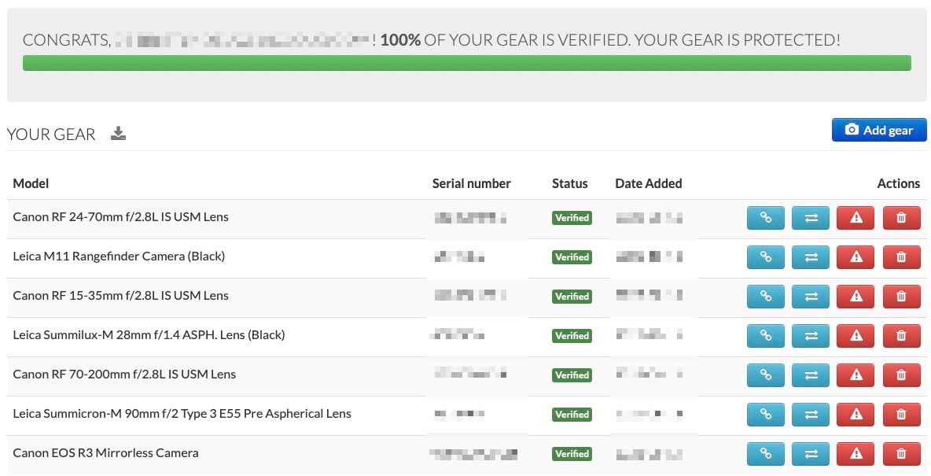This screenshot has width=931, height=476.
Task: Open link icon for Leica Summicron-M 90mm
Action: pyautogui.click(x=765, y=414)
